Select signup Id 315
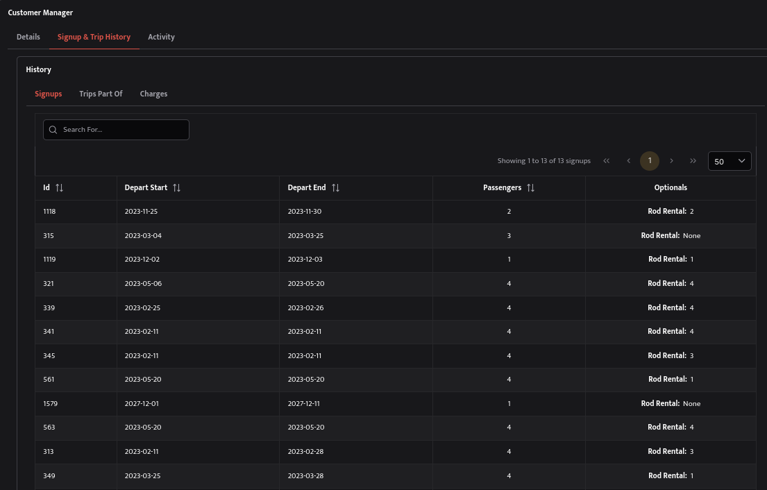Image resolution: width=767 pixels, height=490 pixels. [x=395, y=236]
